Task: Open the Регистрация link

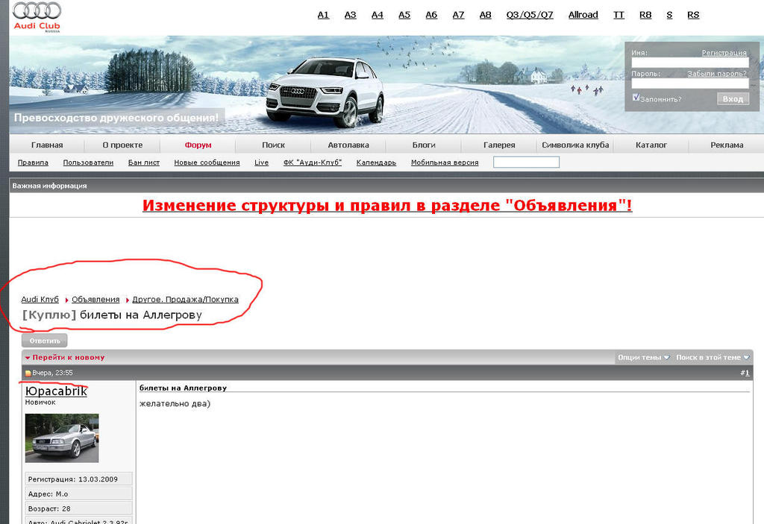Action: (x=724, y=53)
